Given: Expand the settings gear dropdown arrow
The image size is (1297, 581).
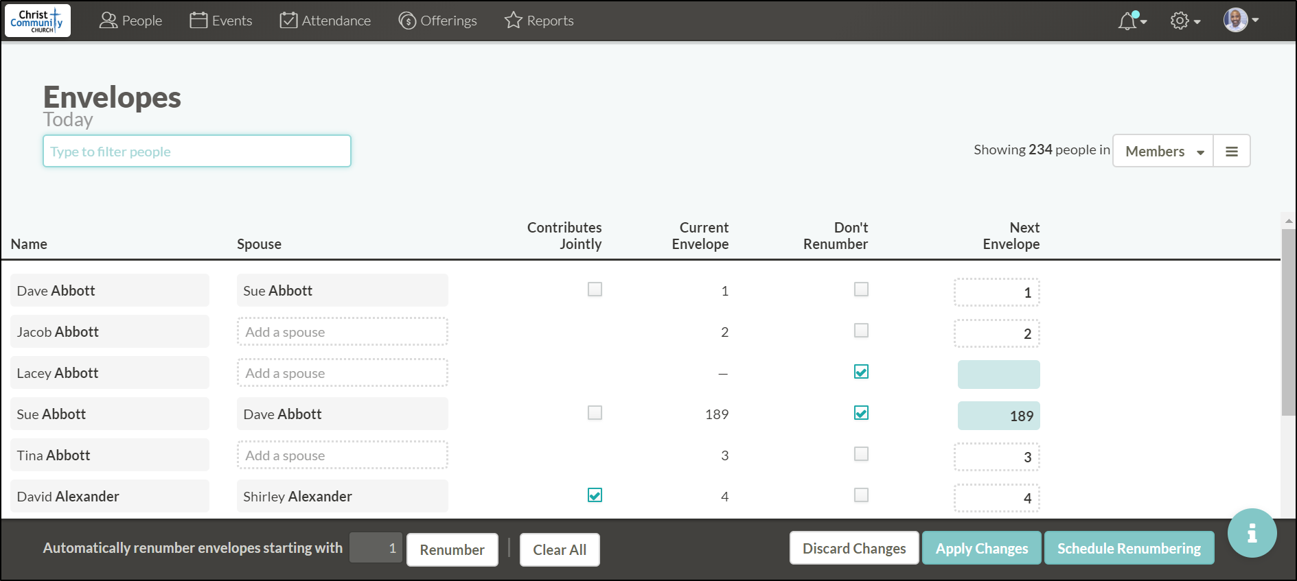Looking at the screenshot, I should click(x=1197, y=22).
